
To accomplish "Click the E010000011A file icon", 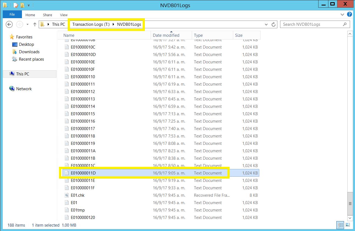I will [x=66, y=151].
